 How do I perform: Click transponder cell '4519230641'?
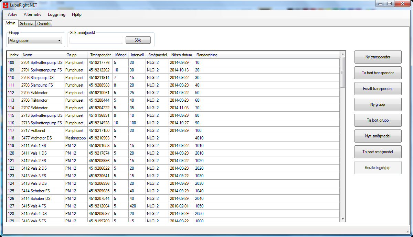[100, 176]
